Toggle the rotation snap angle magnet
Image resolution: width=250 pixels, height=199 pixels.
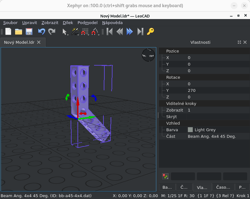(x=94, y=32)
